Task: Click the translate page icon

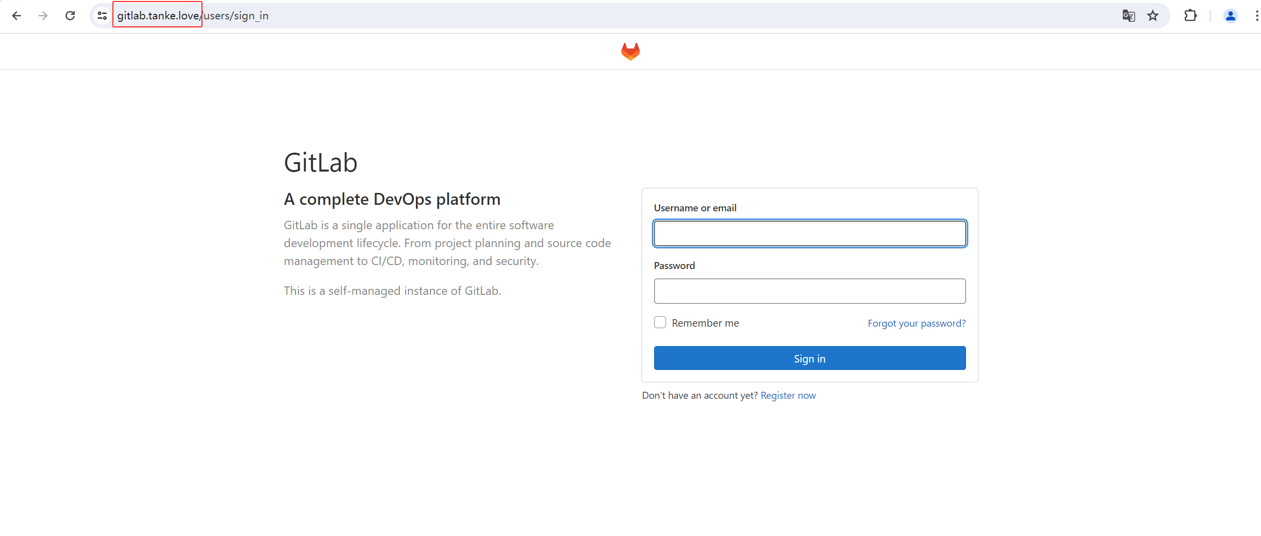Action: [1128, 16]
